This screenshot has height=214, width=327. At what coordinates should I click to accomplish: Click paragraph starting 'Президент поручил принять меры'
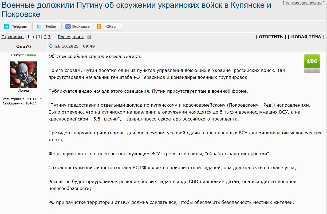pyautogui.click(x=185, y=136)
